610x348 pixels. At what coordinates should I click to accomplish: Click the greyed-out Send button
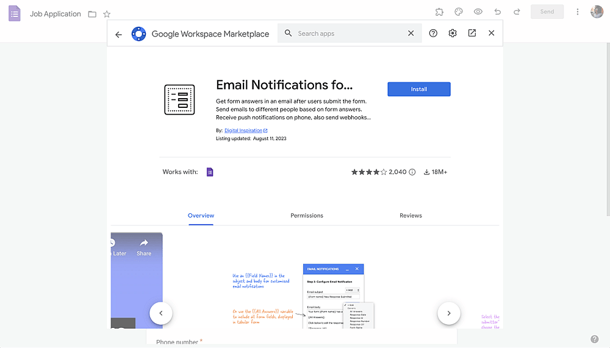547,12
